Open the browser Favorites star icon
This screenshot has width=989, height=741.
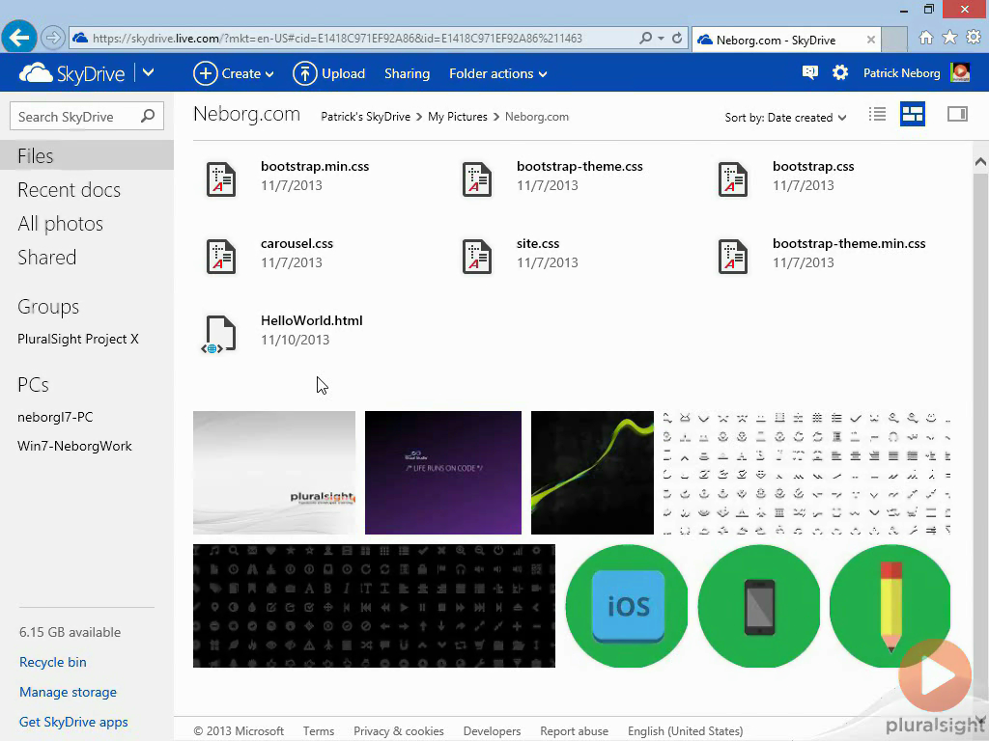(949, 38)
